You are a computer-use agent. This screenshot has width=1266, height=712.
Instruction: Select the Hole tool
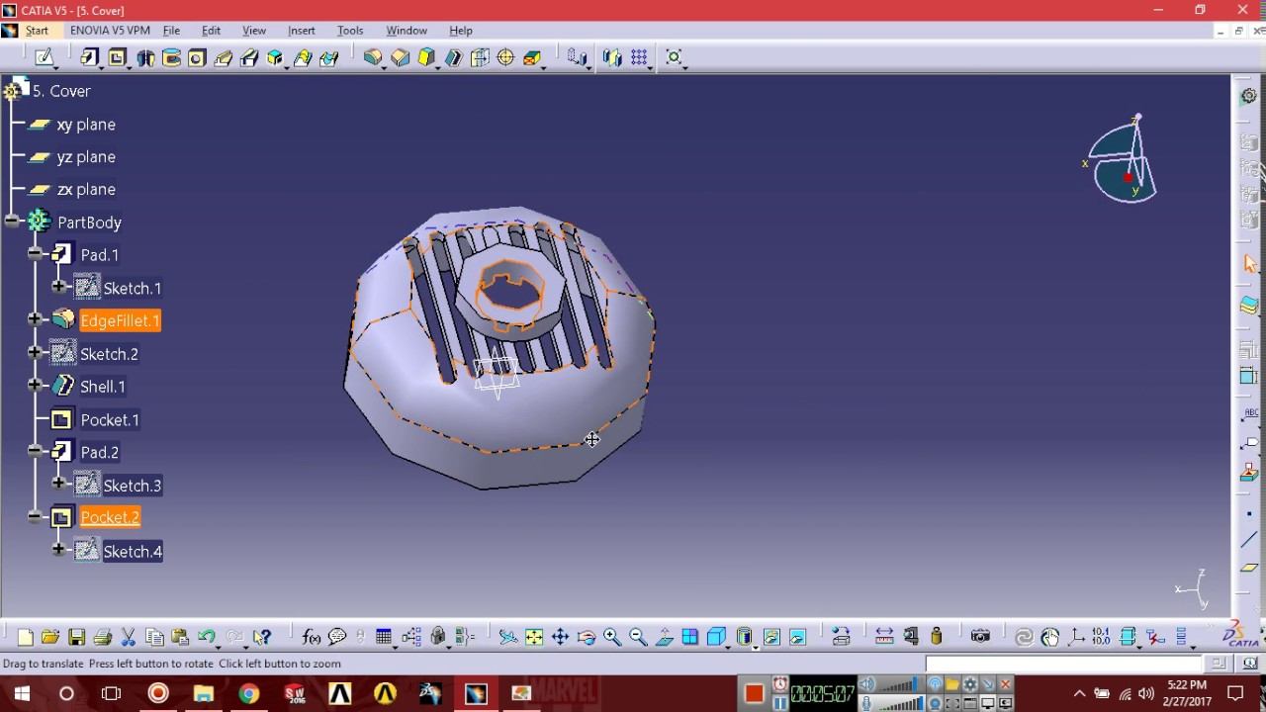[x=197, y=57]
